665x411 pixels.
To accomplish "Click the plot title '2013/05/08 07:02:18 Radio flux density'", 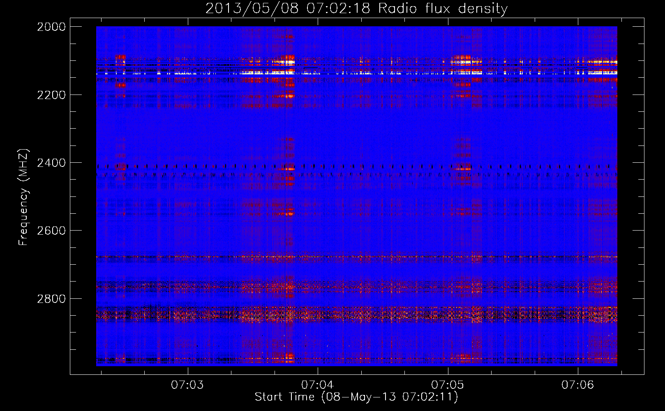I will click(356, 8).
